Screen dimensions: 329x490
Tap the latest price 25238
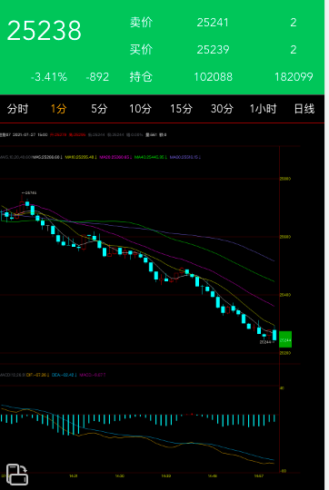45,31
